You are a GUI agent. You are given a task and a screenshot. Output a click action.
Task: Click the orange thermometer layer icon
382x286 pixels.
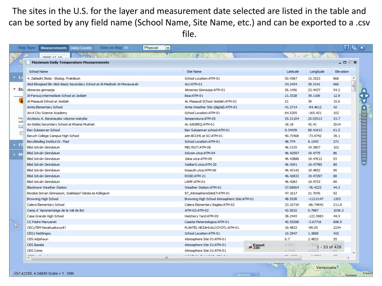pos(21,100)
